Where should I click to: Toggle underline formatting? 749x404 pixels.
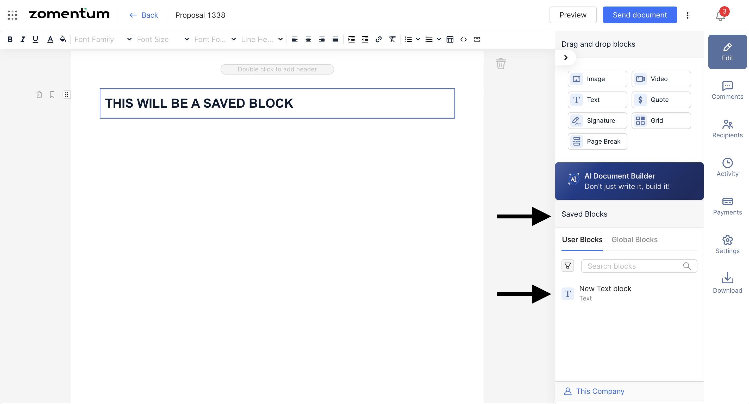coord(35,39)
